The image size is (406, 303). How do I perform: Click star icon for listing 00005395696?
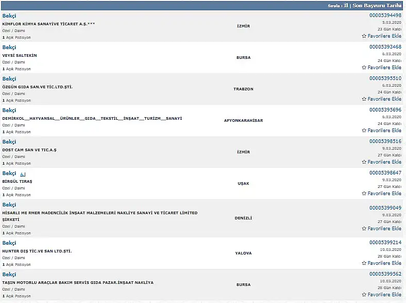click(364, 131)
